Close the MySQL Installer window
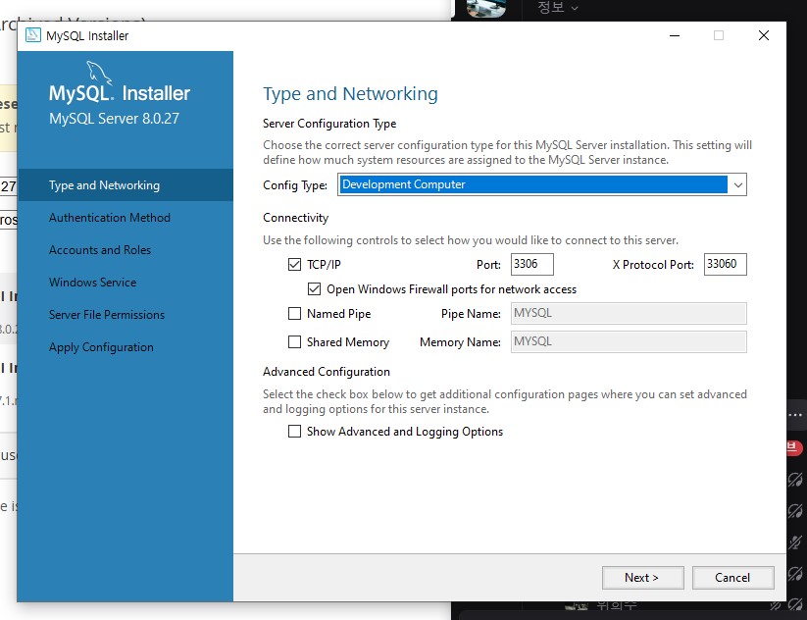Screen dimensions: 807x620 click(764, 35)
